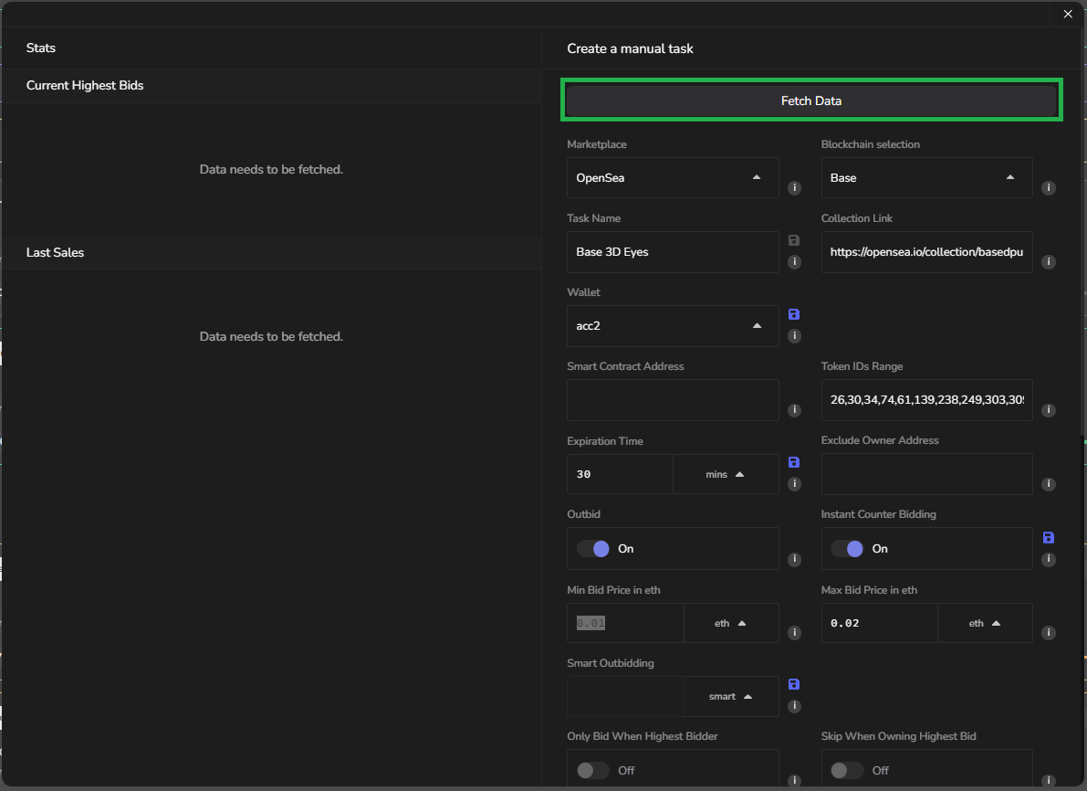1087x791 pixels.
Task: Change the Expiration Time mins unit
Action: [725, 475]
